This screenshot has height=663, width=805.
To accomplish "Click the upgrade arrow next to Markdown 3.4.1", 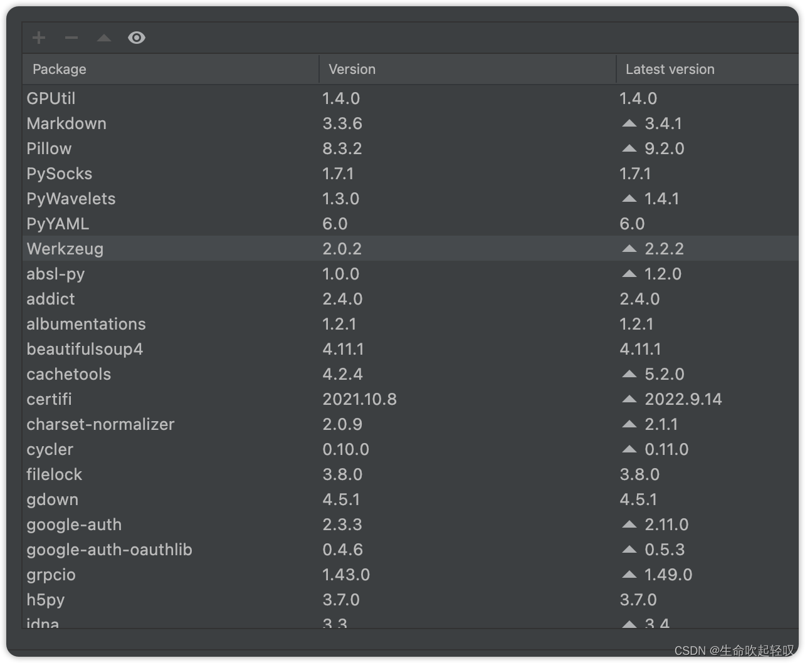I will [629, 123].
